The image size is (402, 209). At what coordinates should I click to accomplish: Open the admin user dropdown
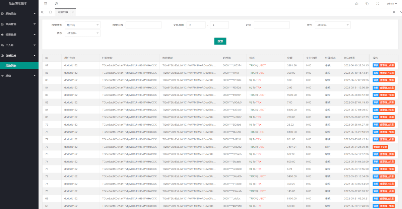coord(392,4)
